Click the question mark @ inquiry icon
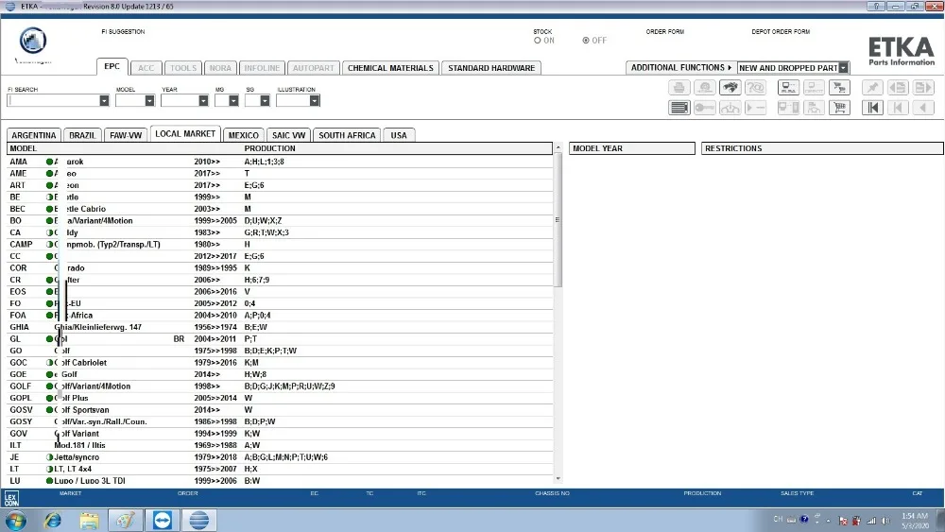Screen dimensions: 945x532 pos(755,87)
